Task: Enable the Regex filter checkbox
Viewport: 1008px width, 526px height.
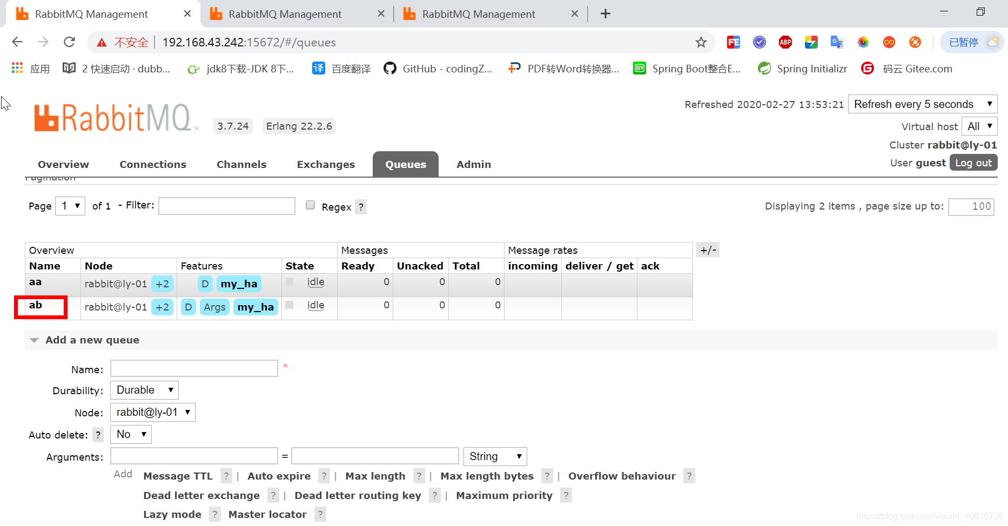Action: (310, 205)
